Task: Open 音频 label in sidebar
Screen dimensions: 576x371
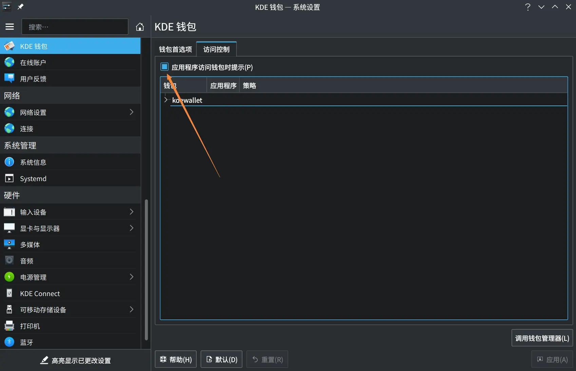Action: [x=26, y=261]
